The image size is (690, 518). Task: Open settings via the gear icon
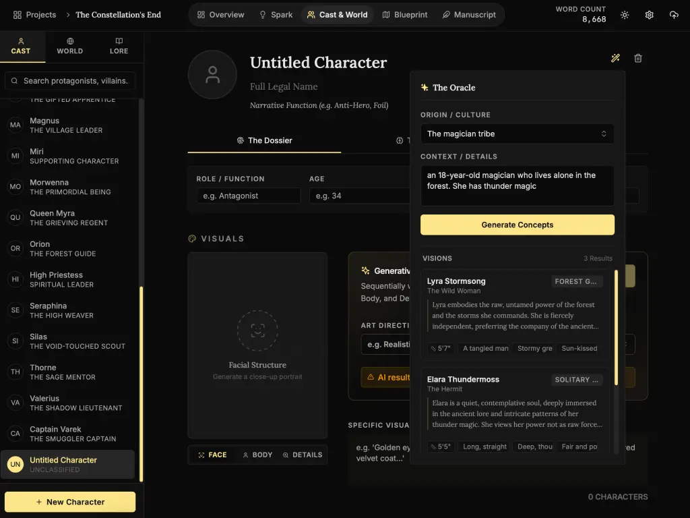tap(649, 14)
